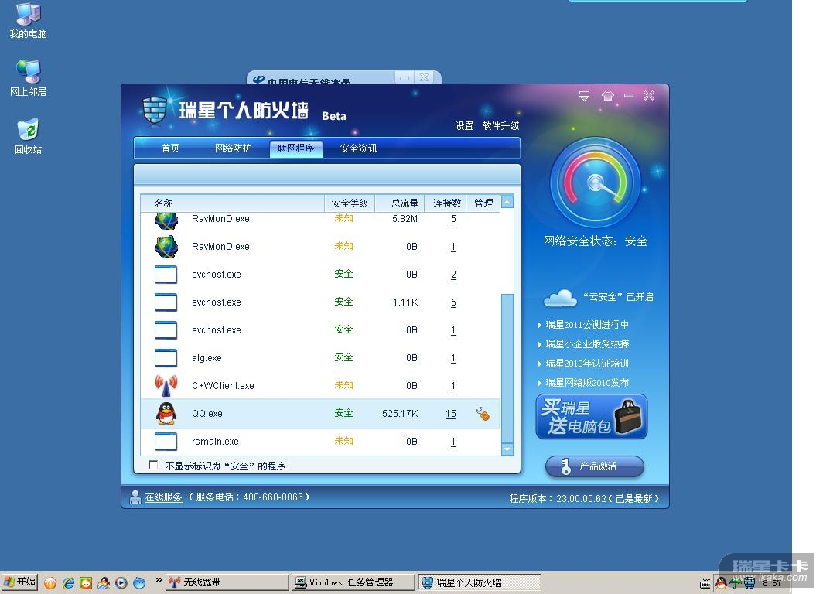Screen dimensions: 823x594
Task: Sort by the 总流量 column header
Action: click(400, 203)
